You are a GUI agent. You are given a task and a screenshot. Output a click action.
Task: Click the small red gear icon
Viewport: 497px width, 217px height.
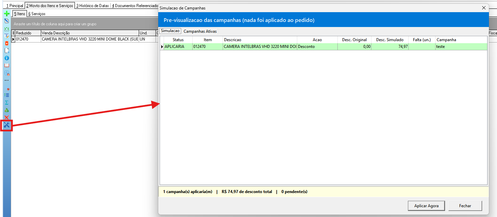(x=8, y=89)
